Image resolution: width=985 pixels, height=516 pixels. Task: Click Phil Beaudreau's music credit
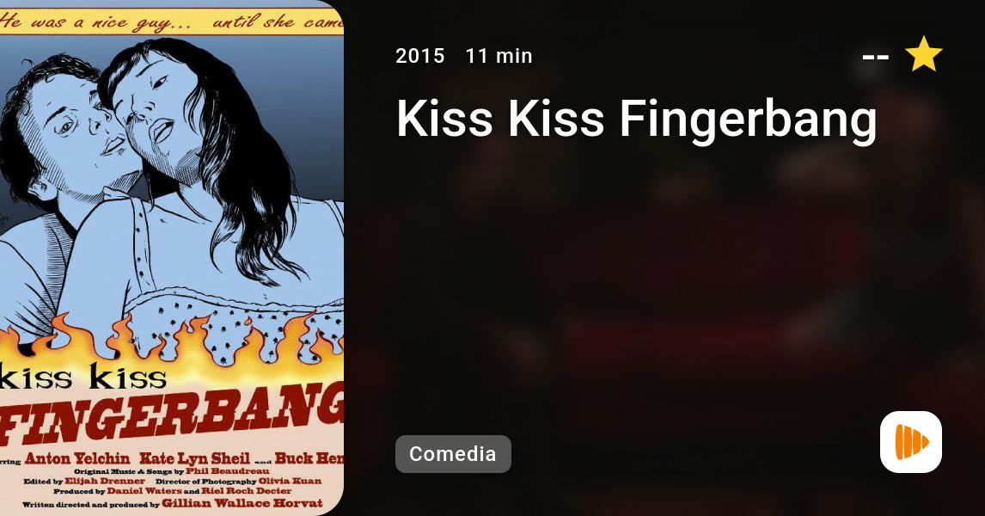click(228, 470)
